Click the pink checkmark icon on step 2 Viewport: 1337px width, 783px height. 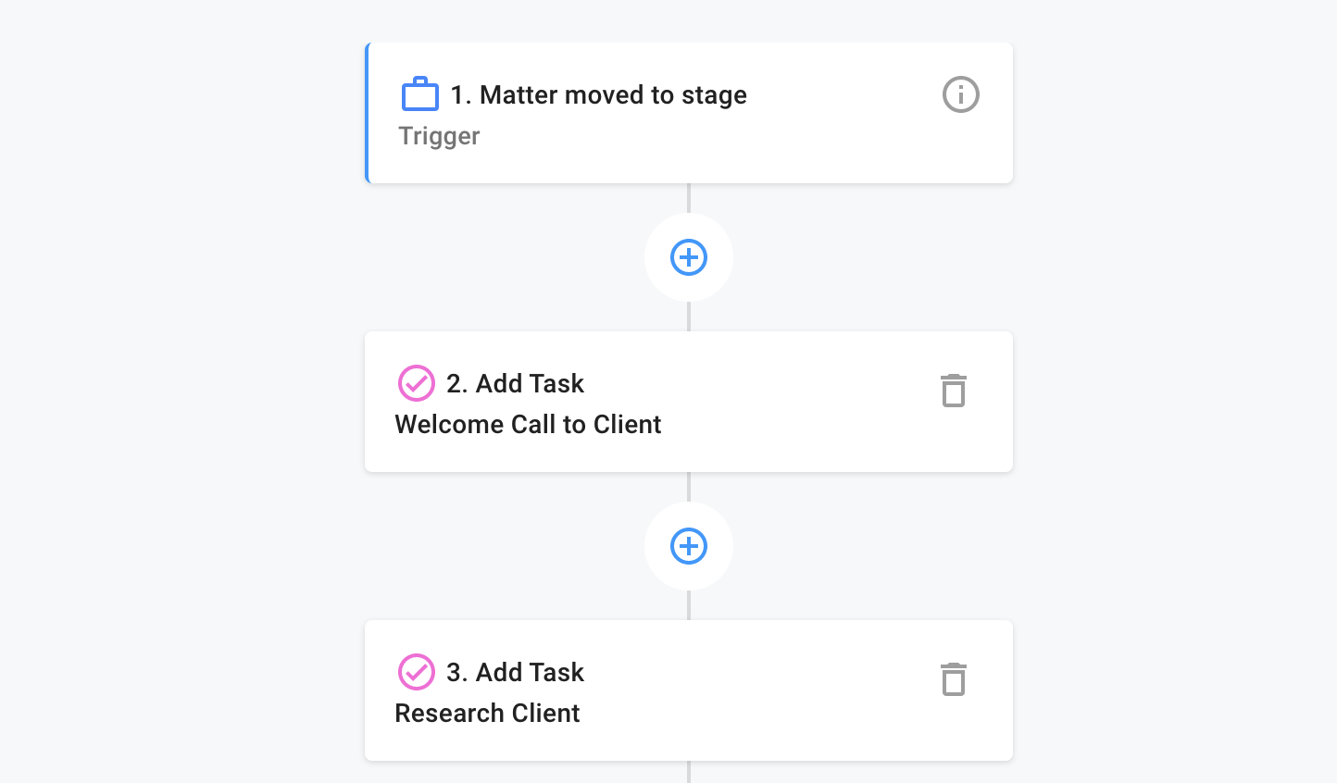[416, 383]
